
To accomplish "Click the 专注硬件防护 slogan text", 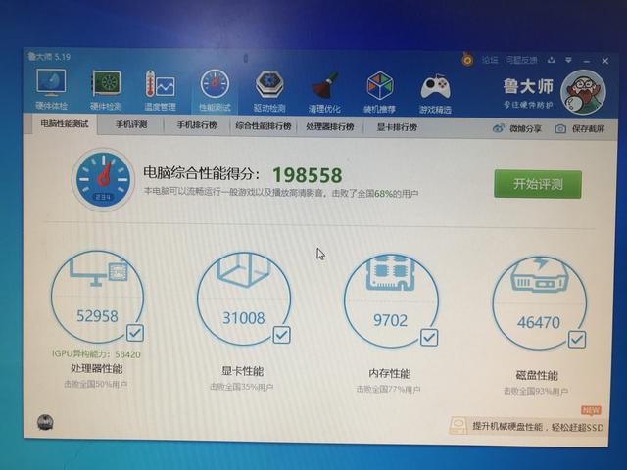I will click(x=528, y=105).
